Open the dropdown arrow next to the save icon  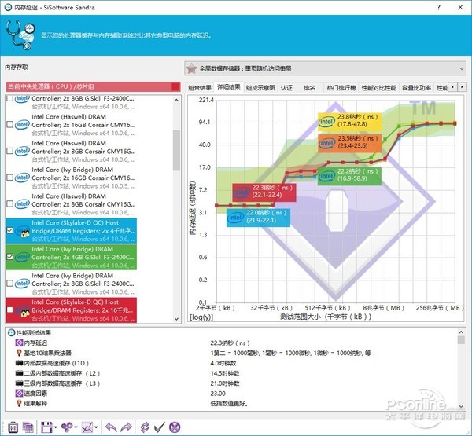tap(55, 427)
